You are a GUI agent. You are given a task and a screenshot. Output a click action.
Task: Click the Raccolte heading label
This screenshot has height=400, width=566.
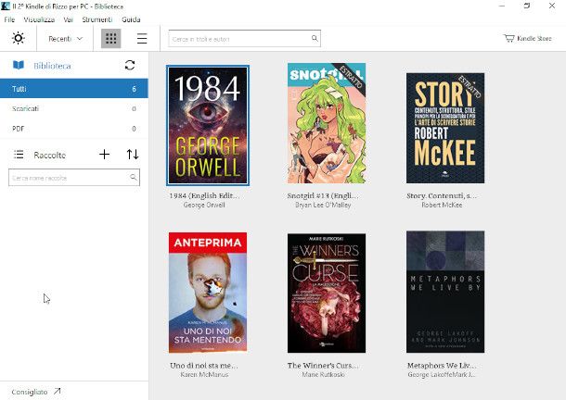(50, 156)
